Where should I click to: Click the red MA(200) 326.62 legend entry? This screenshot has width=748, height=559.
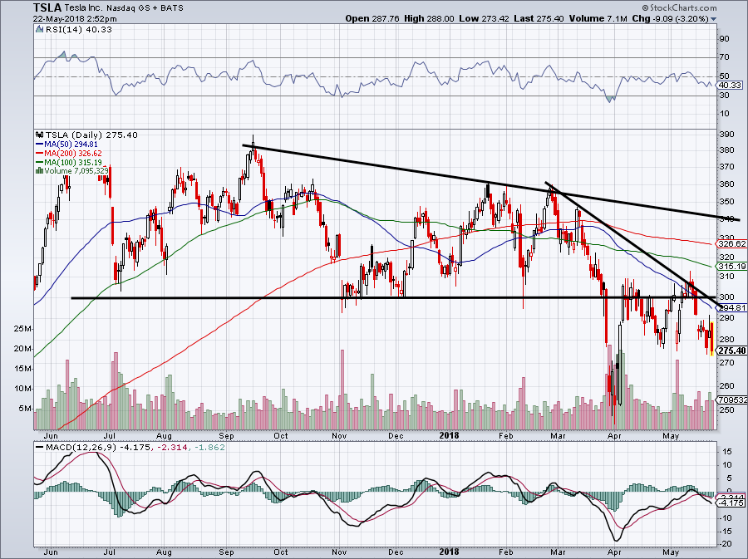coord(69,153)
